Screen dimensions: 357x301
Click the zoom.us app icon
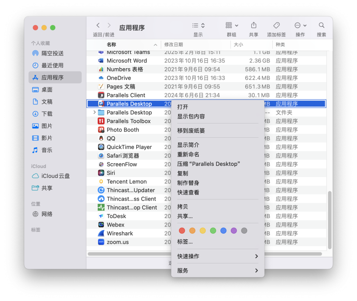point(101,242)
